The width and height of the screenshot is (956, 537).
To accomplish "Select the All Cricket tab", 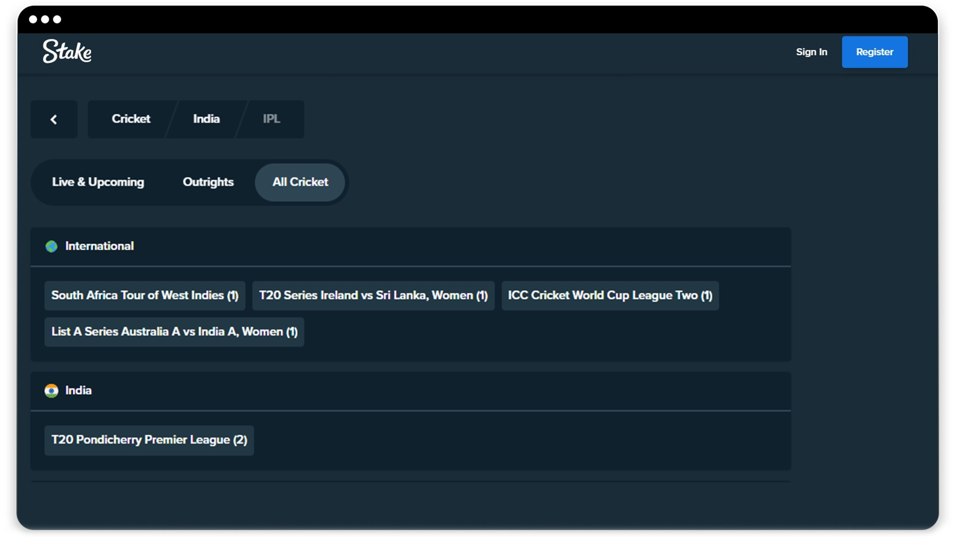I will click(300, 182).
